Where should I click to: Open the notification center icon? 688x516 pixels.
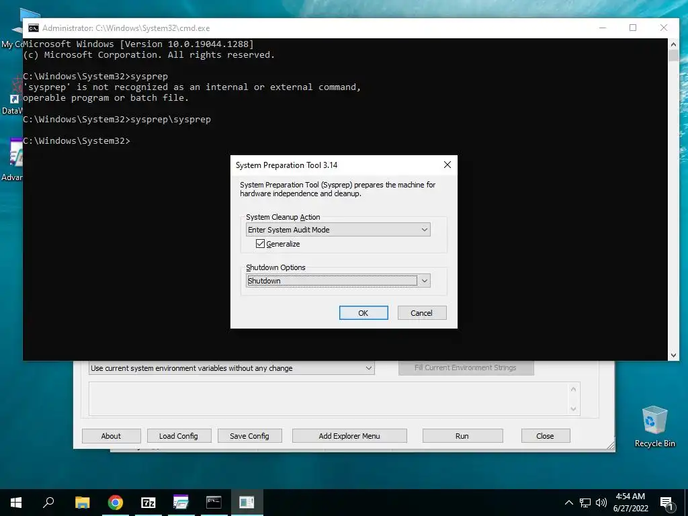666,503
